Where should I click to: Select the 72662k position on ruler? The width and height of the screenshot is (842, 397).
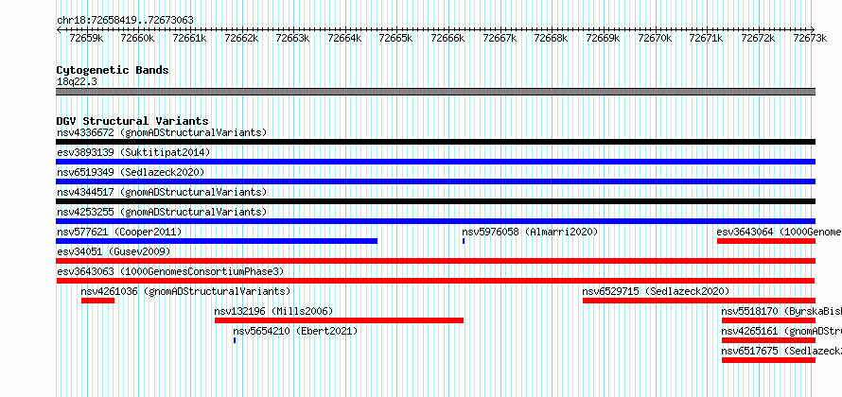pos(241,38)
